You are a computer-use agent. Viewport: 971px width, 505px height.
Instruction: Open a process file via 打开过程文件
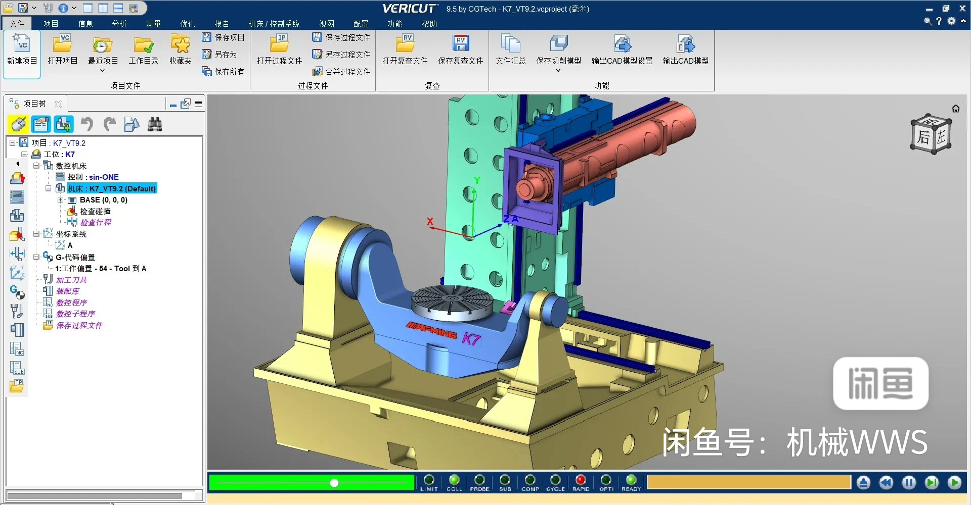[x=279, y=50]
